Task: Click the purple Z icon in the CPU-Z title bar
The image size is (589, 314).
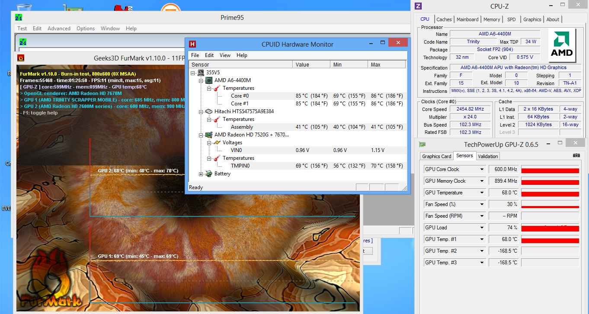Action: pos(418,6)
